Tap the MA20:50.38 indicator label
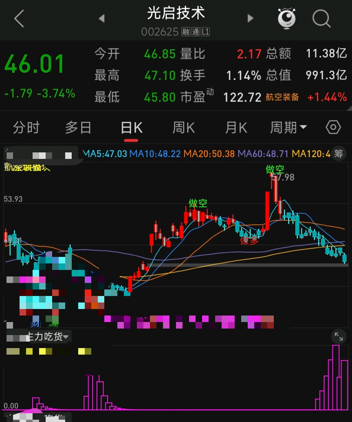 209,154
